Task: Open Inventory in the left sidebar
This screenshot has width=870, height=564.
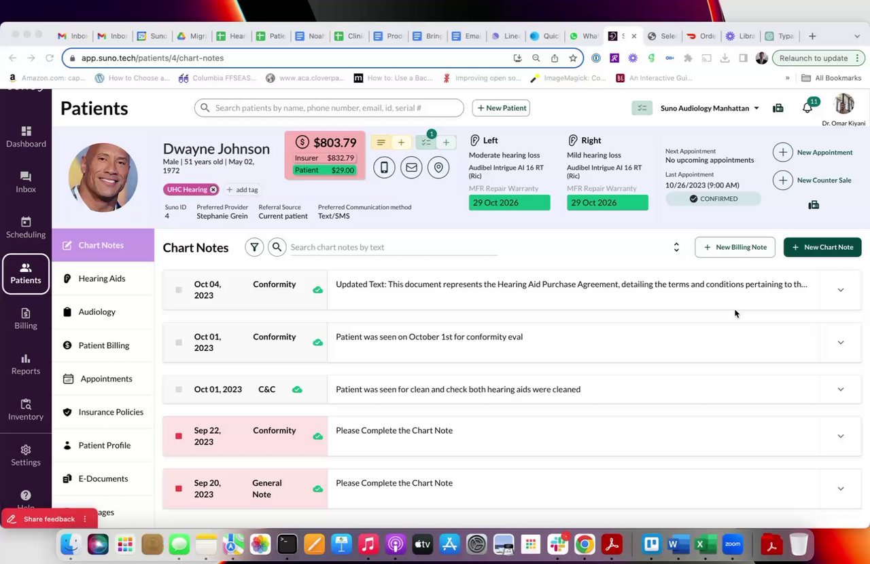Action: [26, 409]
